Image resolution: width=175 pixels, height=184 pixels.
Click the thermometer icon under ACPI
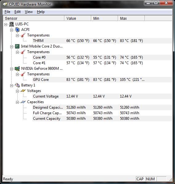(23, 35)
